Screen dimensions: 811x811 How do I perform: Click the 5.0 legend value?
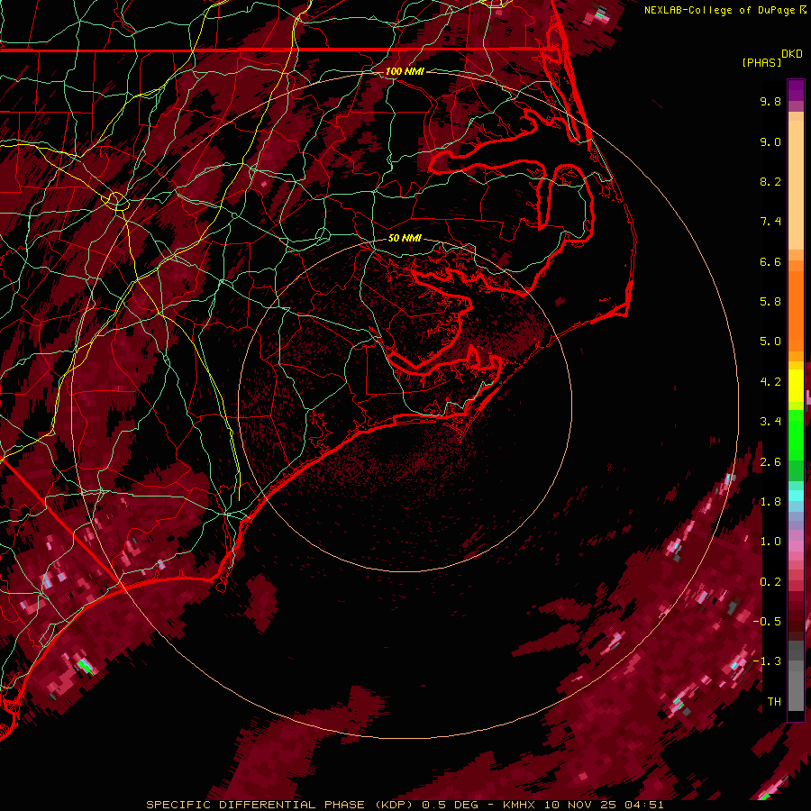(x=770, y=342)
